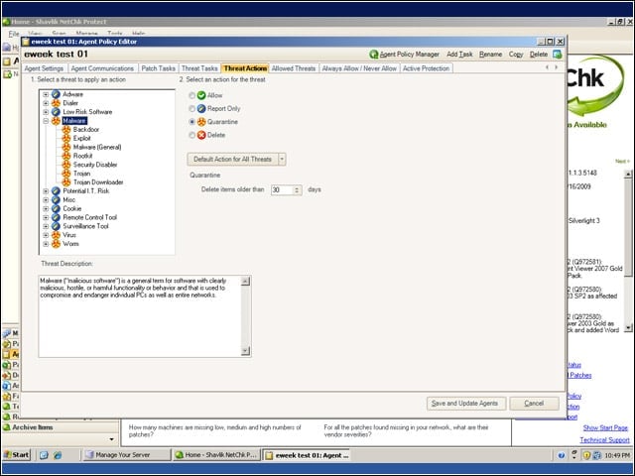Click the Threat Description scroll up arrow
Image resolution: width=635 pixels, height=476 pixels.
[x=245, y=282]
